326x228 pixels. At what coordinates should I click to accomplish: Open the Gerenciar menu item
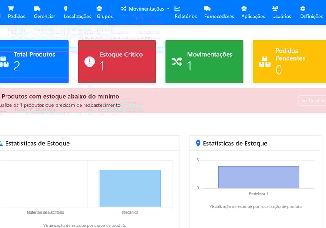point(45,12)
